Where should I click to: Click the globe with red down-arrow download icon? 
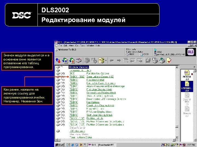click(x=72, y=61)
